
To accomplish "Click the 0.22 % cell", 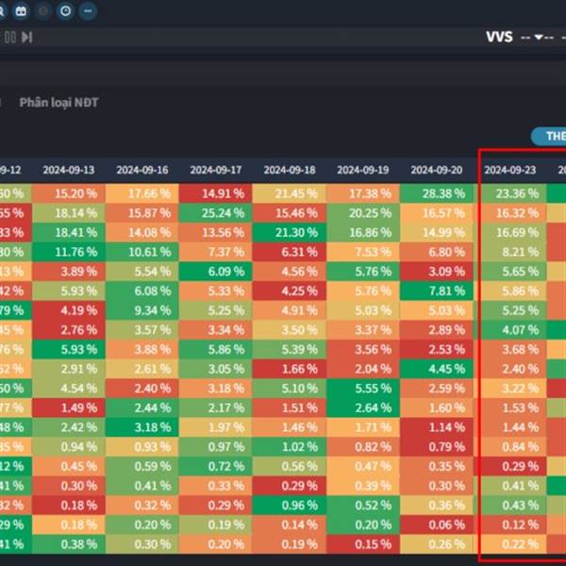I will point(510,544).
